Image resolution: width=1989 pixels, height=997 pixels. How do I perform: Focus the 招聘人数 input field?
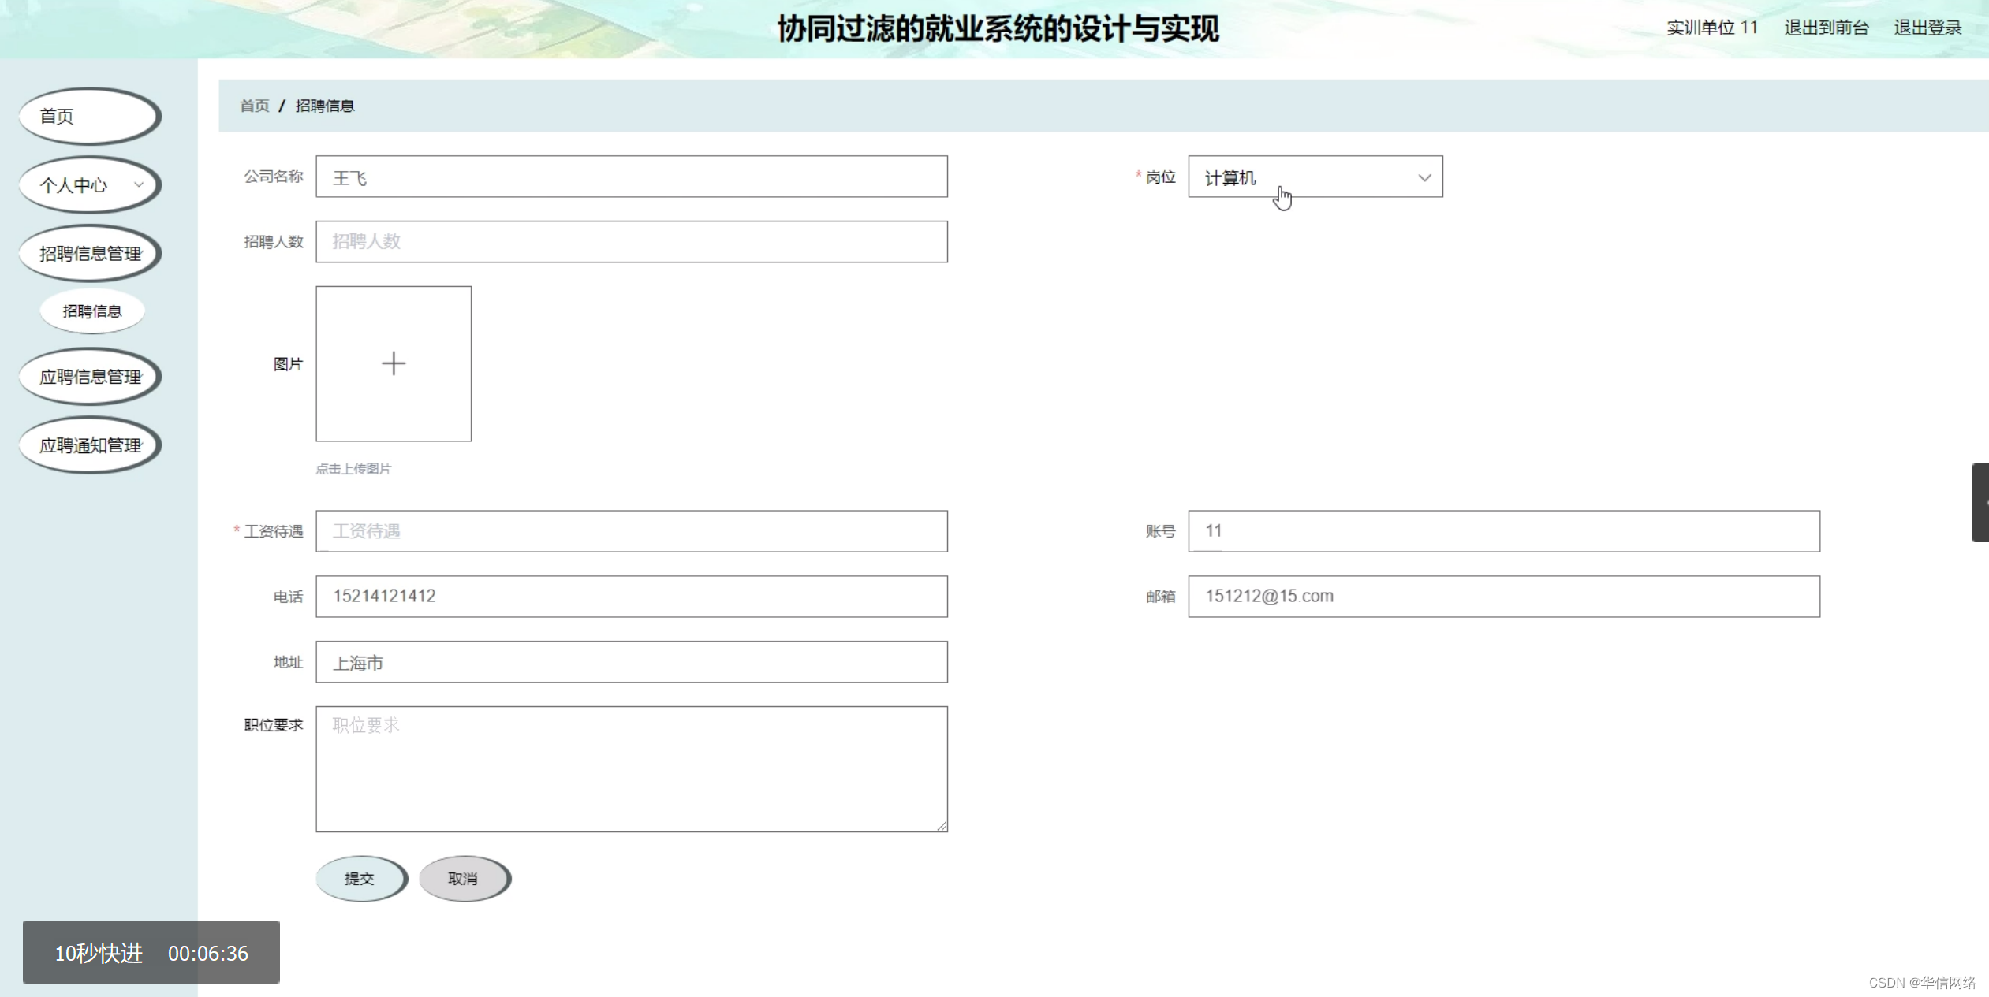click(631, 242)
